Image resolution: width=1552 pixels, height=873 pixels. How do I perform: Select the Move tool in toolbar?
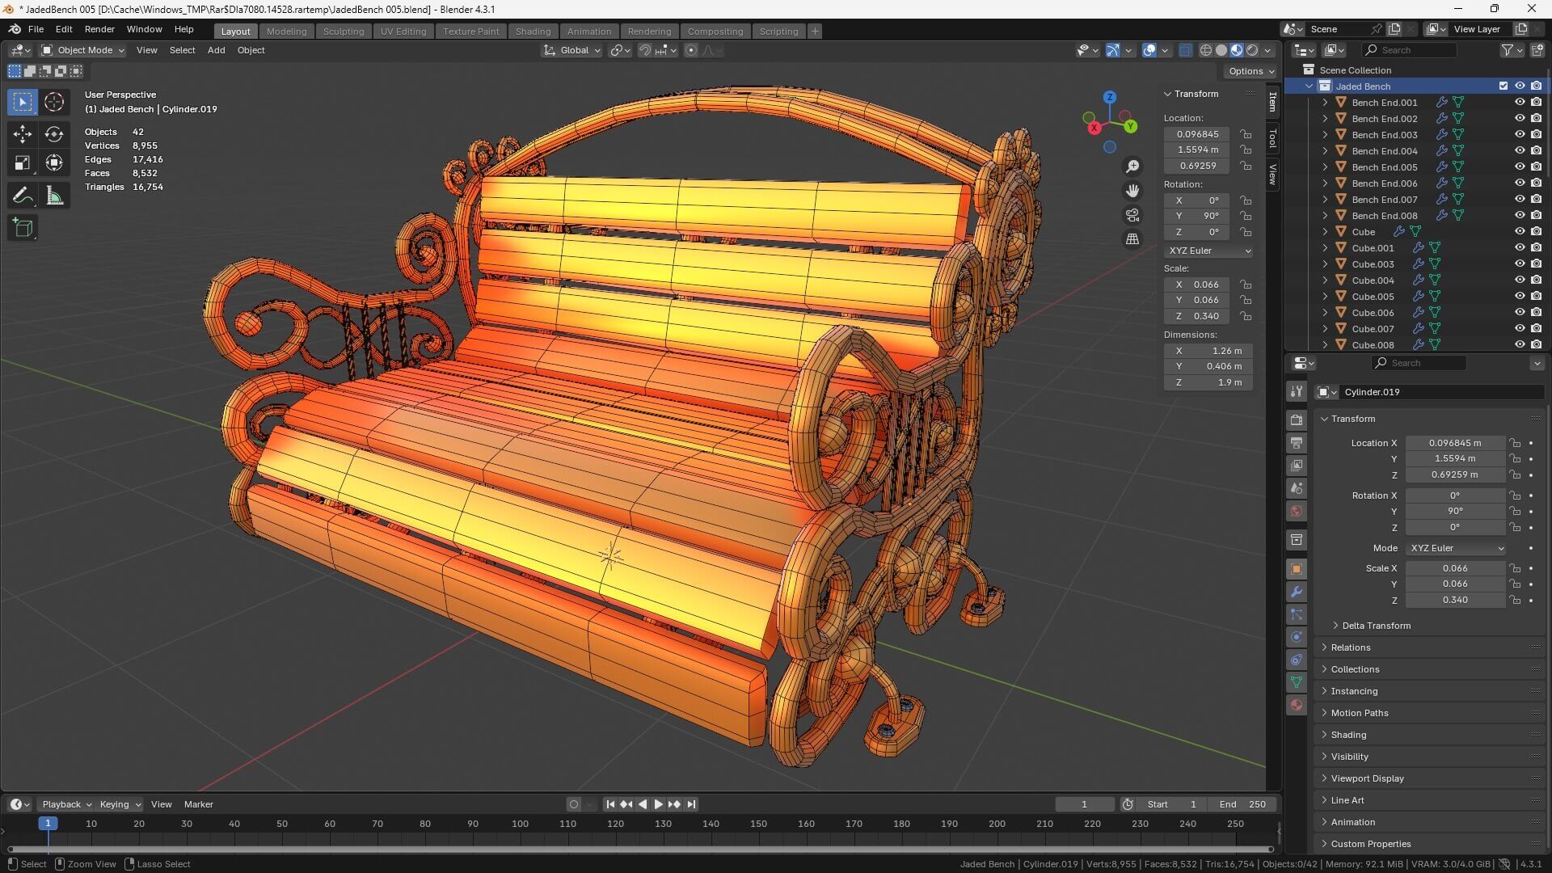pos(23,133)
